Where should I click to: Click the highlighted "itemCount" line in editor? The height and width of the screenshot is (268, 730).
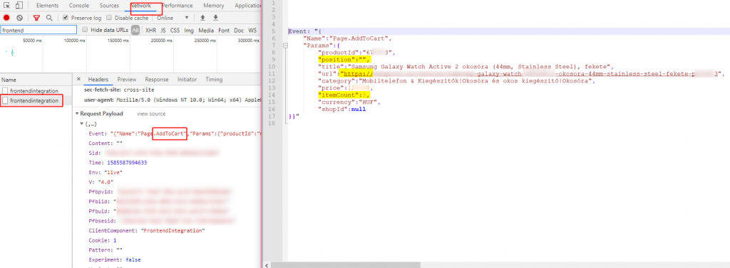[344, 95]
